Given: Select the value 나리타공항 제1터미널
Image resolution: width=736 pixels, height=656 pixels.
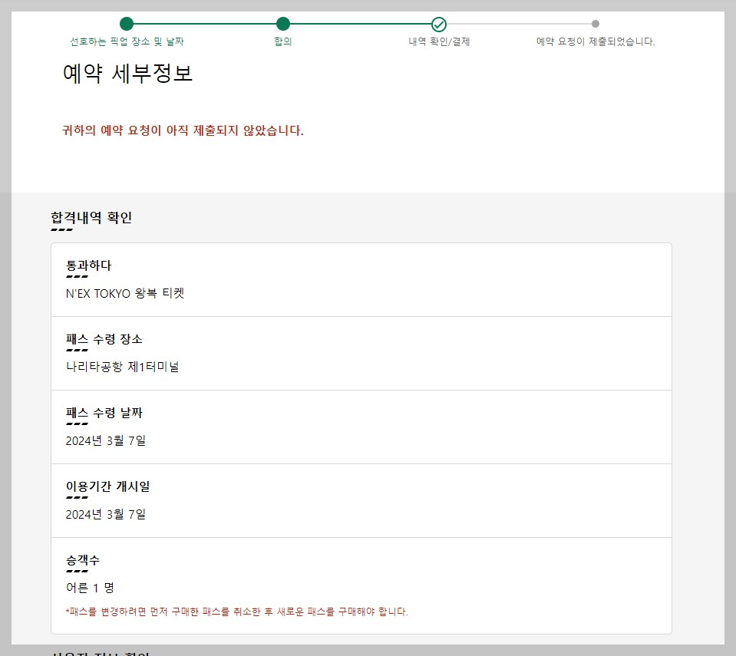Looking at the screenshot, I should pos(123,367).
